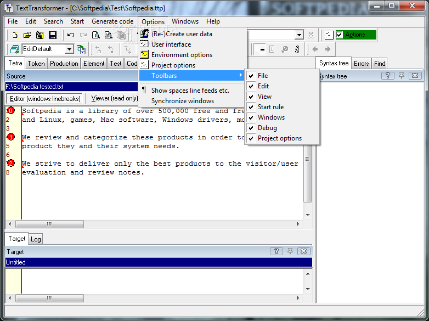Click the grayed key-shaped debug icon
Image resolution: width=429 pixels, height=321 pixels.
285,49
